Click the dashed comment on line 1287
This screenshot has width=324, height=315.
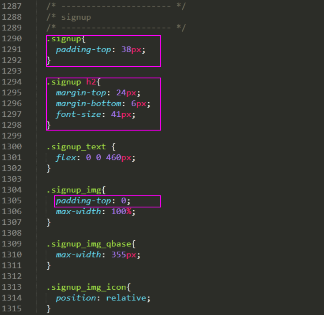click(x=116, y=6)
